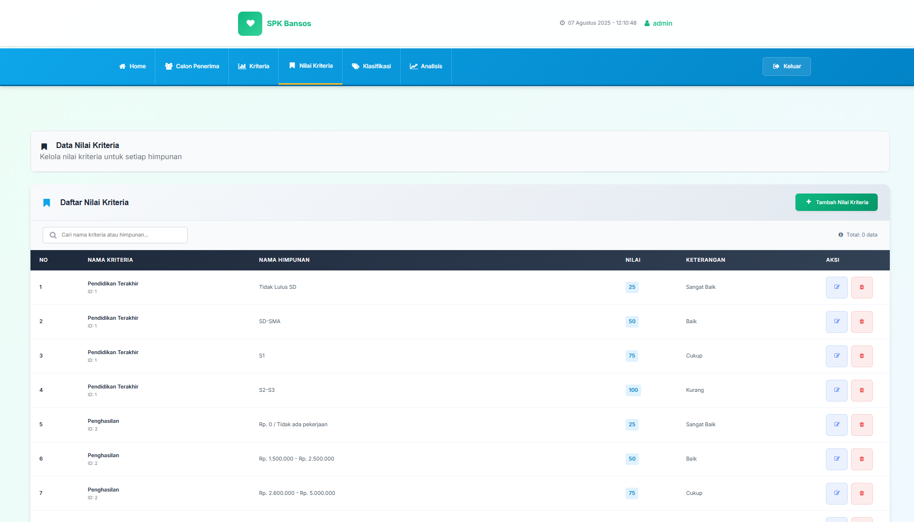Edit the S1 row

[837, 356]
